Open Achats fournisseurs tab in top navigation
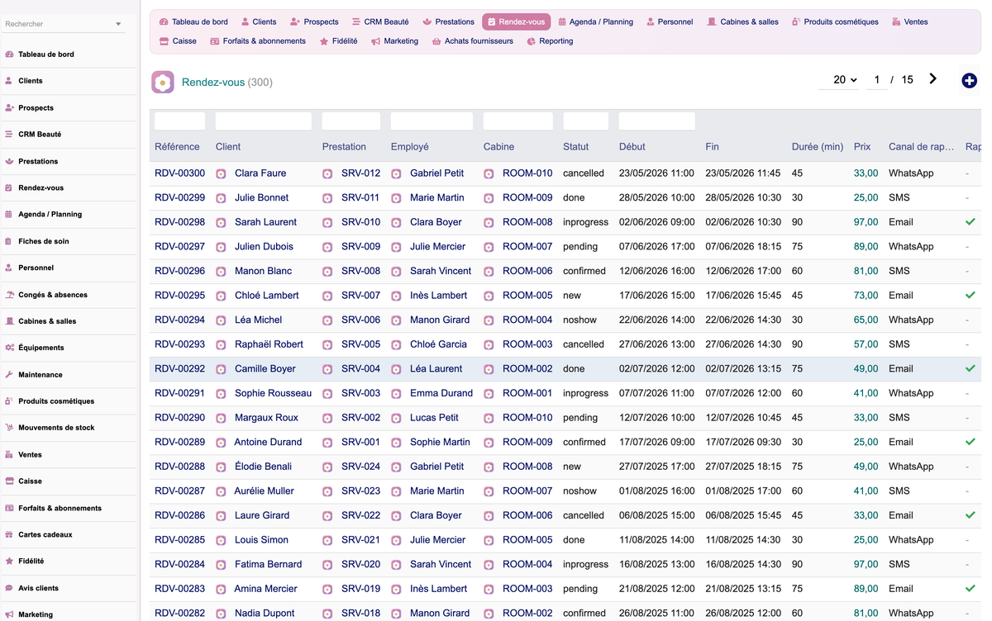The image size is (992, 621). [473, 41]
